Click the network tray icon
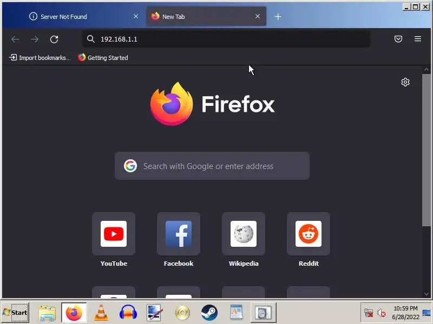 pyautogui.click(x=369, y=313)
